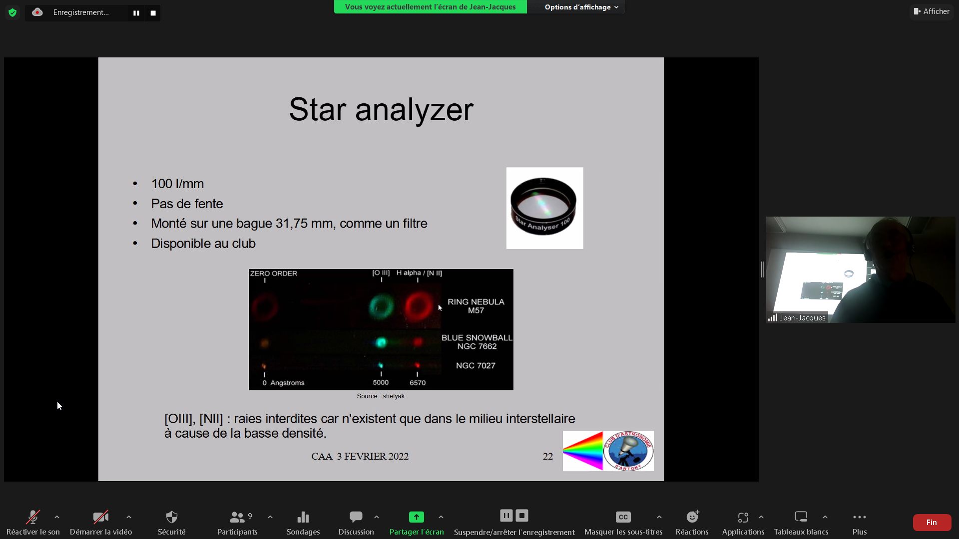Image resolution: width=959 pixels, height=539 pixels.
Task: Open the Participants panel
Action: 237,523
